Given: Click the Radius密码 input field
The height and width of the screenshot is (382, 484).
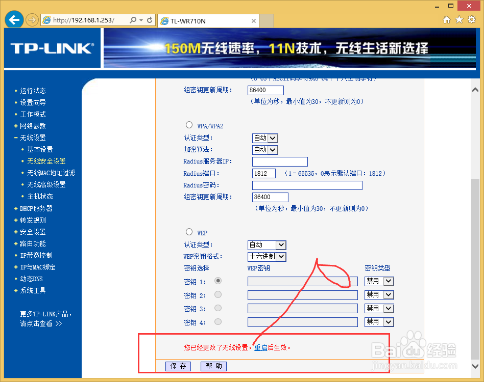Looking at the screenshot, I should [307, 185].
